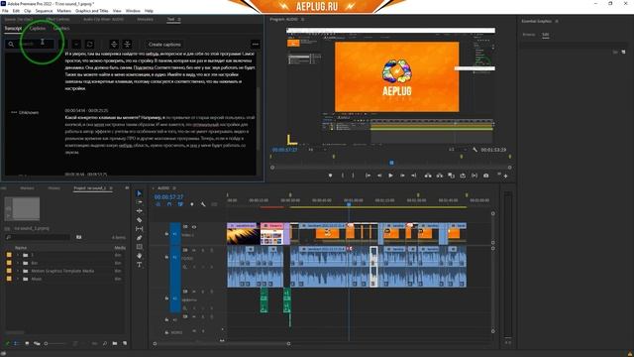This screenshot has height=357, width=634.
Task: Toggle video track output eye icon
Action: point(194,227)
